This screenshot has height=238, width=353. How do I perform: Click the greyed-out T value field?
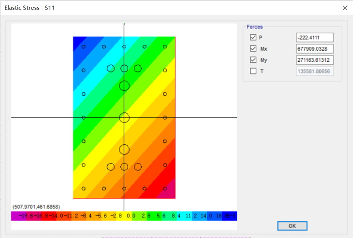click(x=314, y=71)
